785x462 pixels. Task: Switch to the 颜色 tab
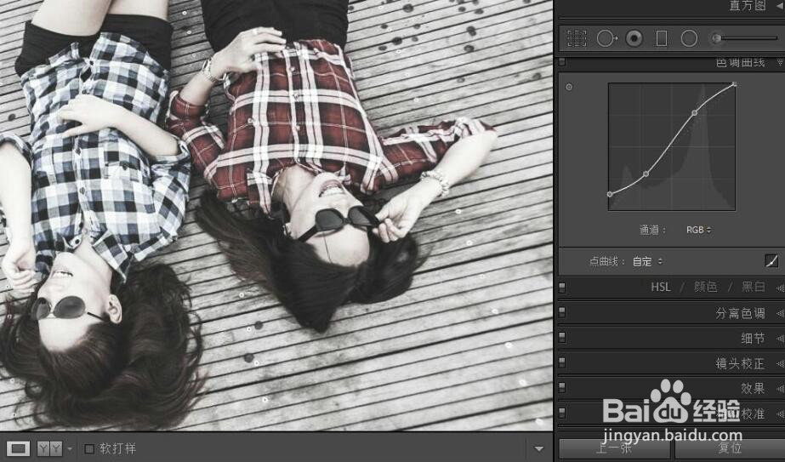[x=705, y=287]
